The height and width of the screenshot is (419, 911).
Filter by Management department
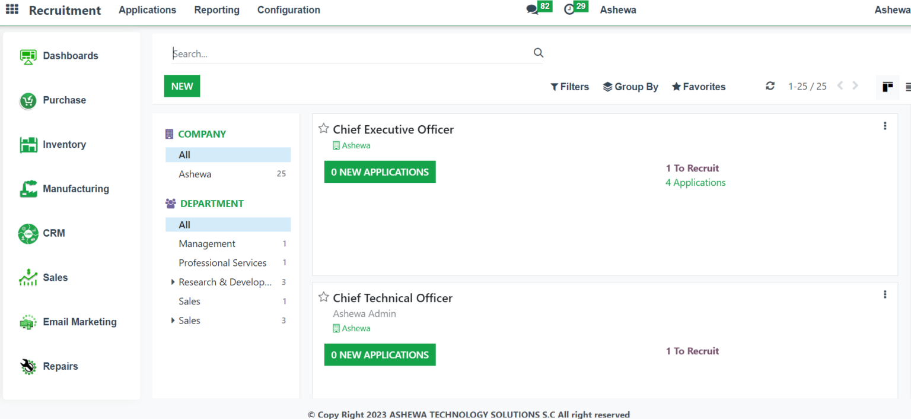coord(228,244)
